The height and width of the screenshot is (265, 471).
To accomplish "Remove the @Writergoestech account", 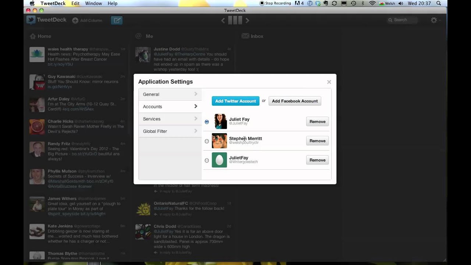I will tap(317, 160).
